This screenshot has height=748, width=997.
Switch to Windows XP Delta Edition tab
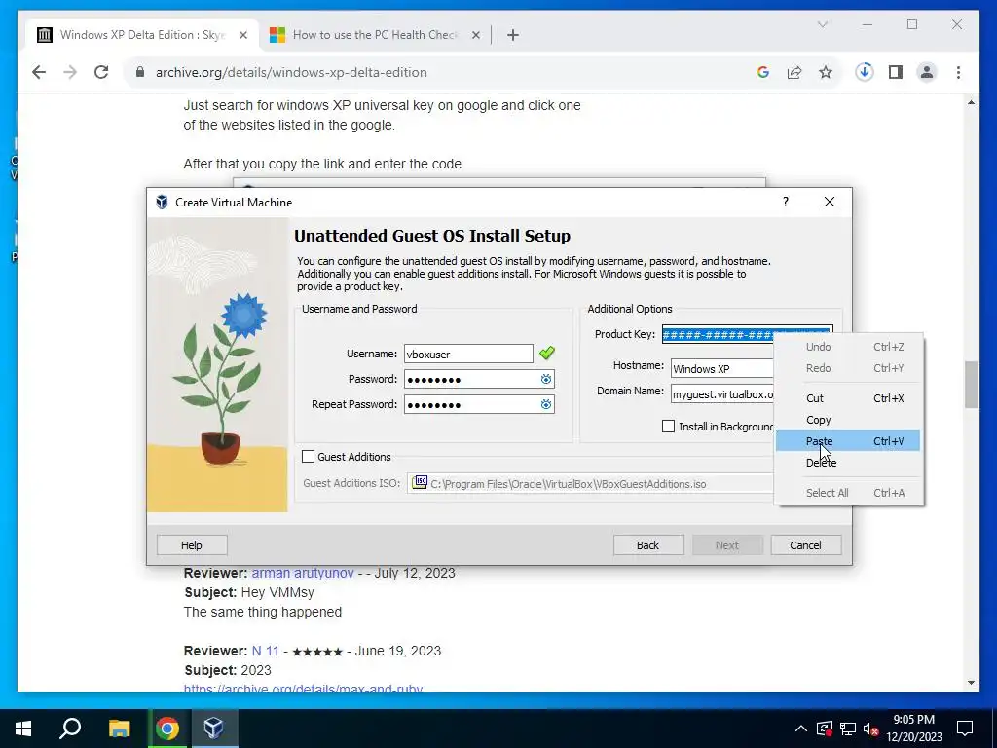[142, 35]
